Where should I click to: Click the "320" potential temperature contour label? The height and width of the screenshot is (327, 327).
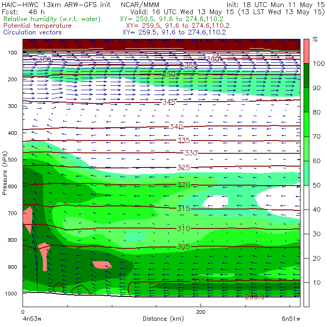coord(184,185)
